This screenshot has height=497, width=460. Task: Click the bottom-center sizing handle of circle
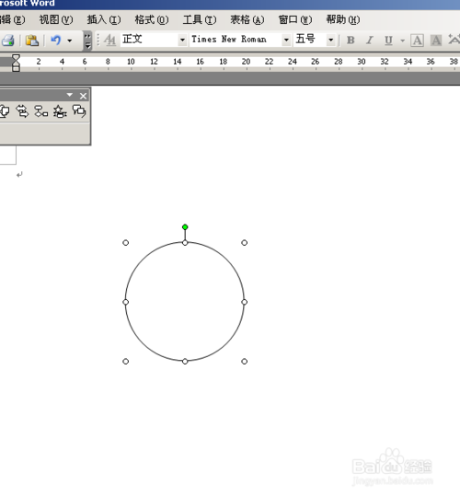coord(185,362)
